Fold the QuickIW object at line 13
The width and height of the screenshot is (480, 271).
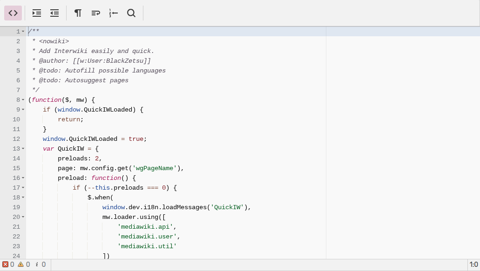click(x=23, y=149)
